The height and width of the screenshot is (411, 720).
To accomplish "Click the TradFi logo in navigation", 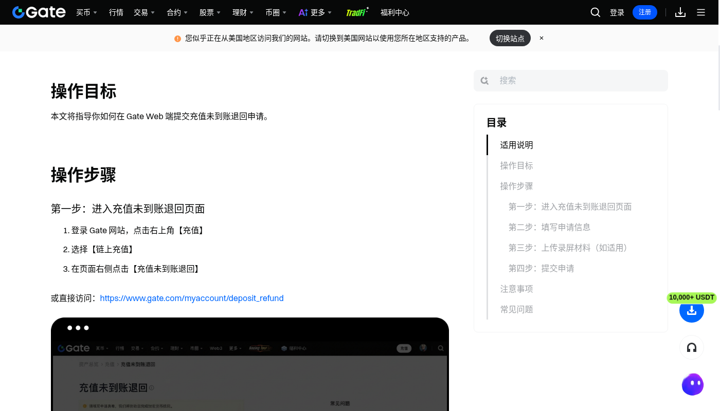I will 357,12.
